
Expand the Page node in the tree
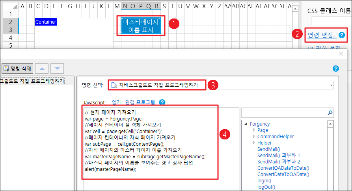coord(254,130)
